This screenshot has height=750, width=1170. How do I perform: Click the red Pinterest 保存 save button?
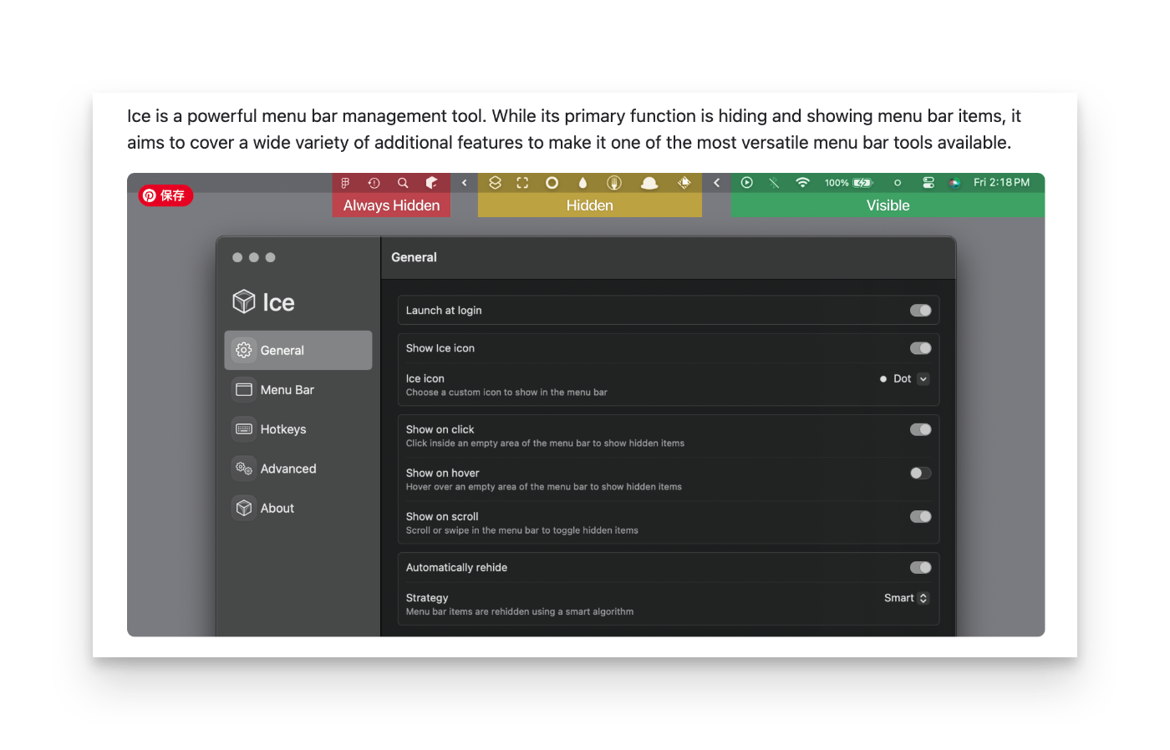click(165, 195)
